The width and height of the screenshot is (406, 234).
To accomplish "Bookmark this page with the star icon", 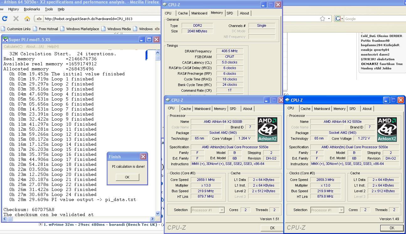I will [323, 19].
